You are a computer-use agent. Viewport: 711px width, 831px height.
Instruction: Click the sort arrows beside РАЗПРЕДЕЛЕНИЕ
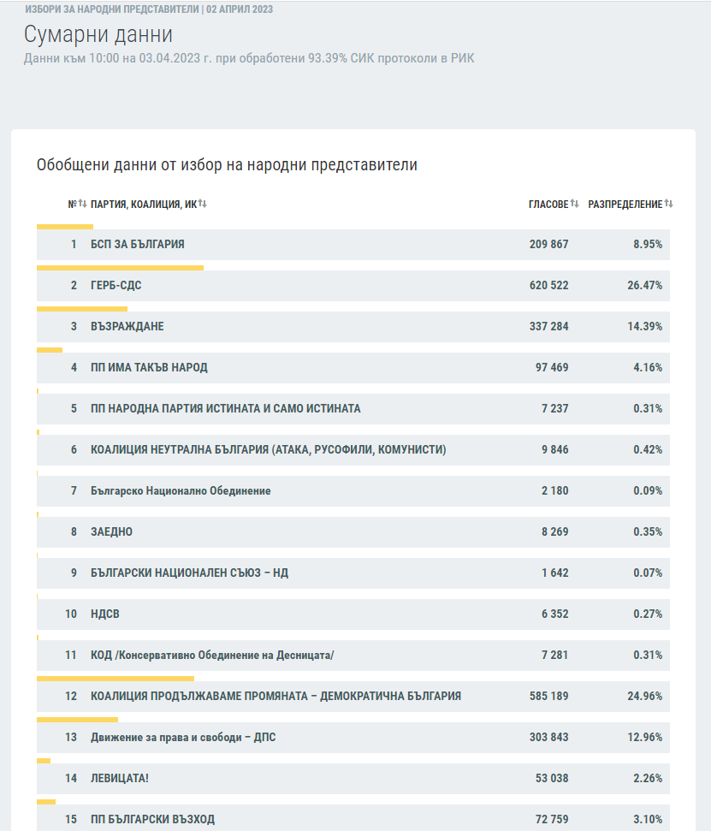point(669,204)
